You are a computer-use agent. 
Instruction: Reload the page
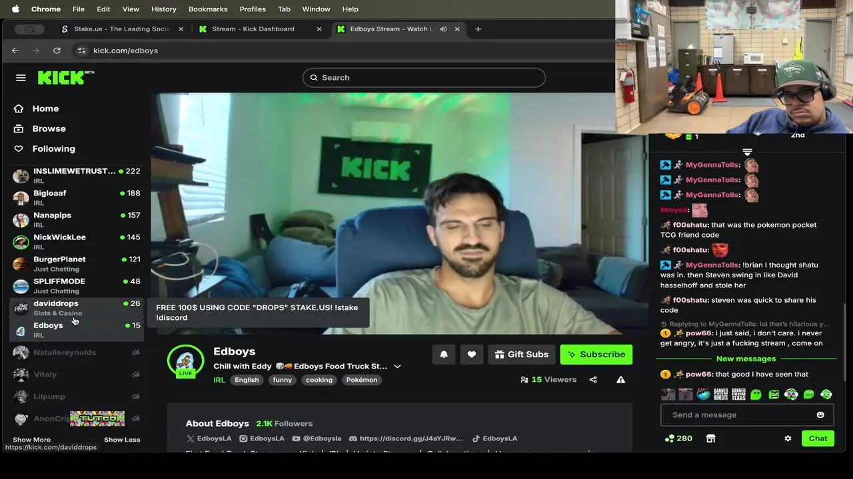click(57, 51)
